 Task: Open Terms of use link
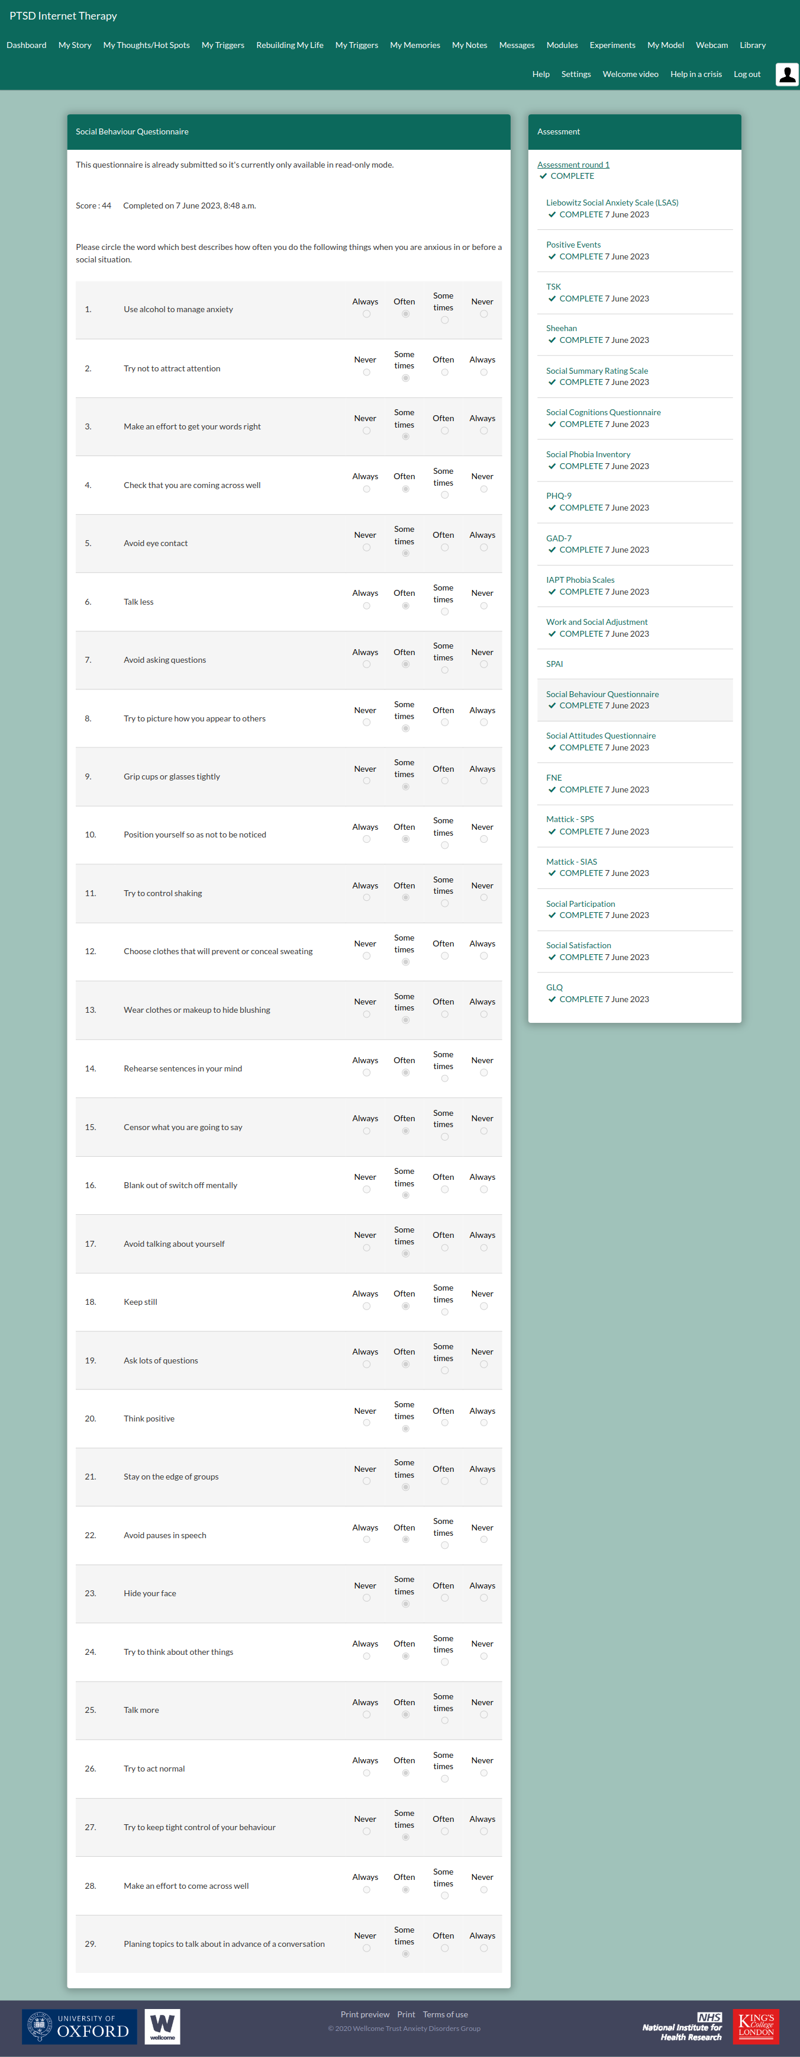pos(445,2014)
